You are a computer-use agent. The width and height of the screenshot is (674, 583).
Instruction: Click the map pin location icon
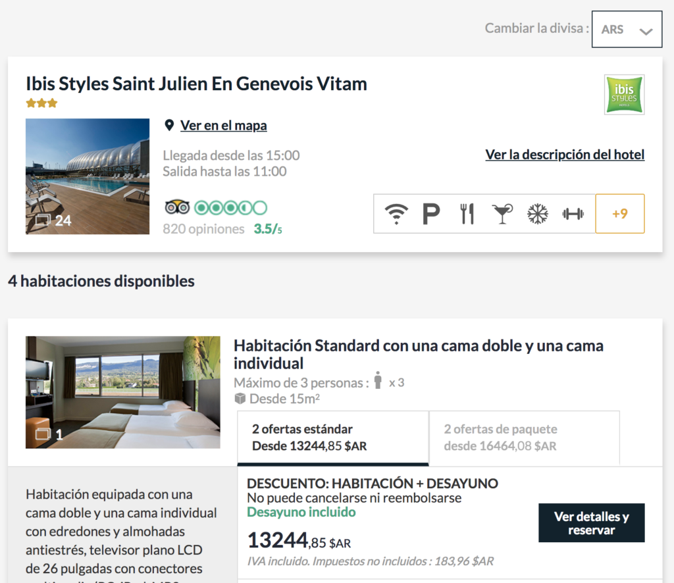(x=169, y=126)
